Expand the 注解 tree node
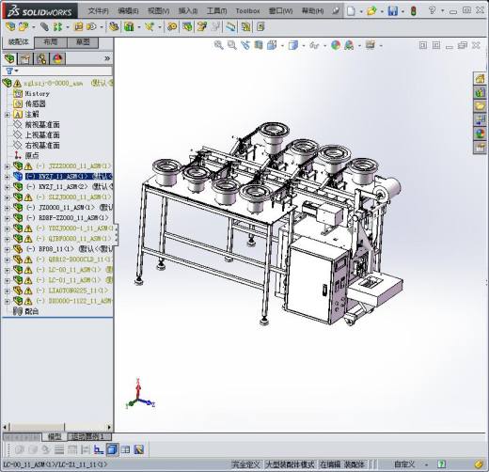489x472 pixels. (x=7, y=115)
